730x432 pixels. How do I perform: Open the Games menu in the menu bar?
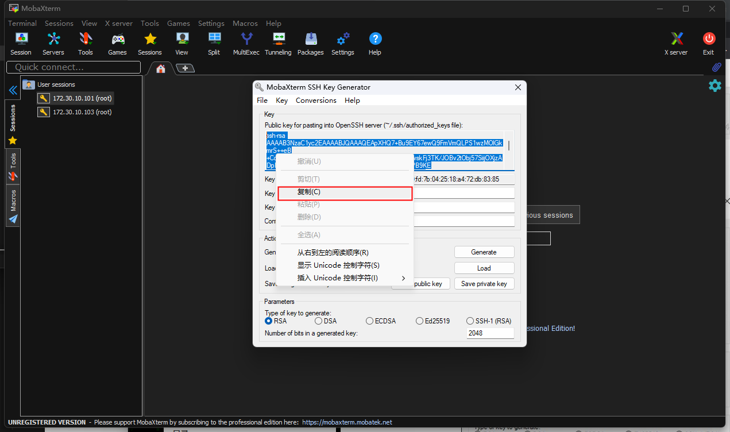pos(179,24)
